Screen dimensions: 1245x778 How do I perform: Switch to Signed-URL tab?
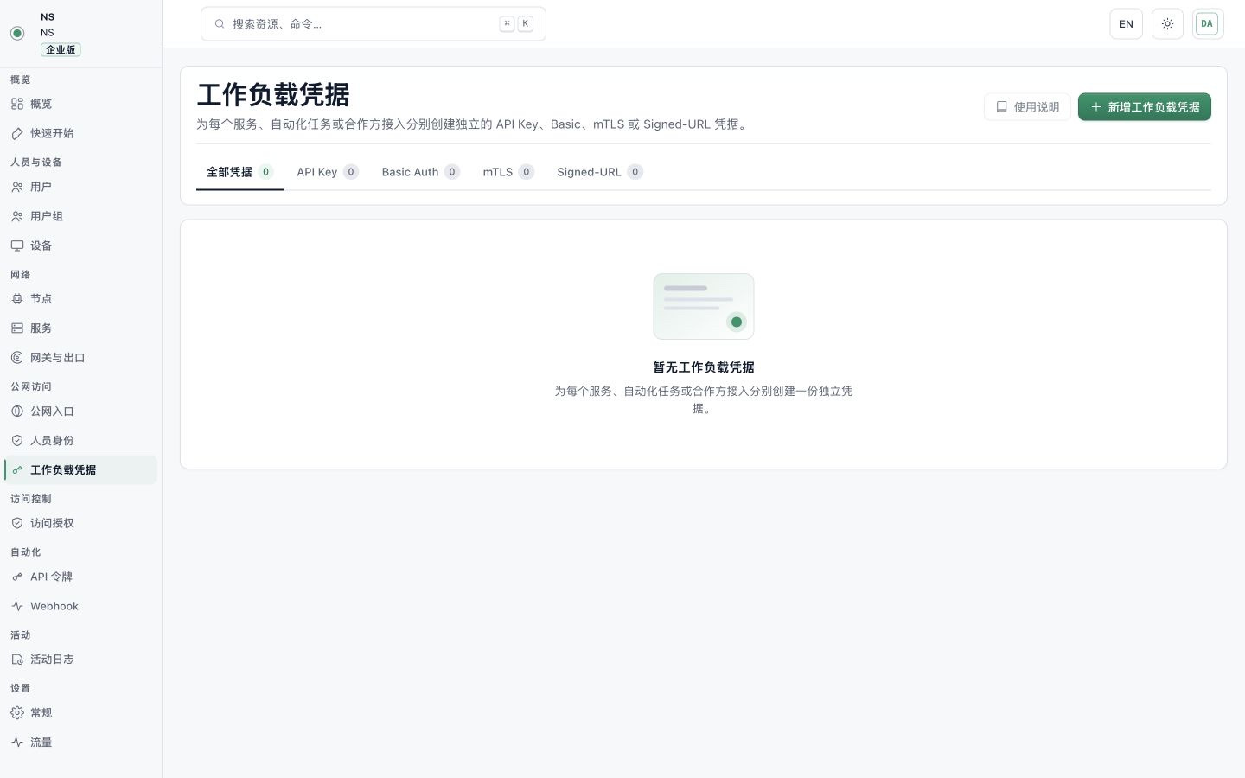pyautogui.click(x=600, y=172)
